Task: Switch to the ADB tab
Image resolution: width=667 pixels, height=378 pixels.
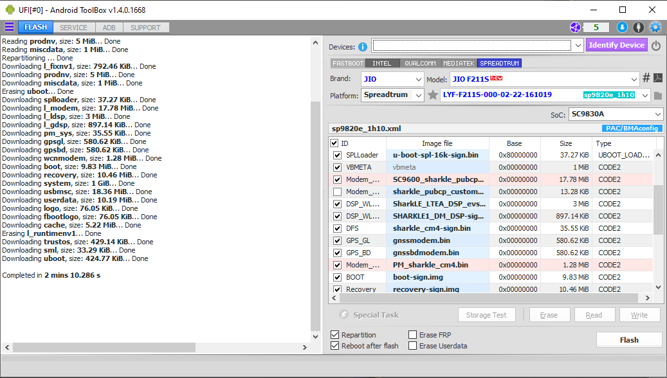Action: pos(109,28)
